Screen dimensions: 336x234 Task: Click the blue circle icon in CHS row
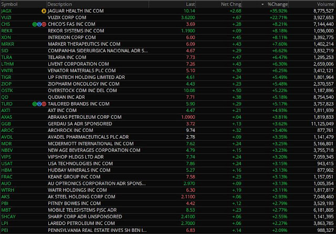[x=39, y=25]
